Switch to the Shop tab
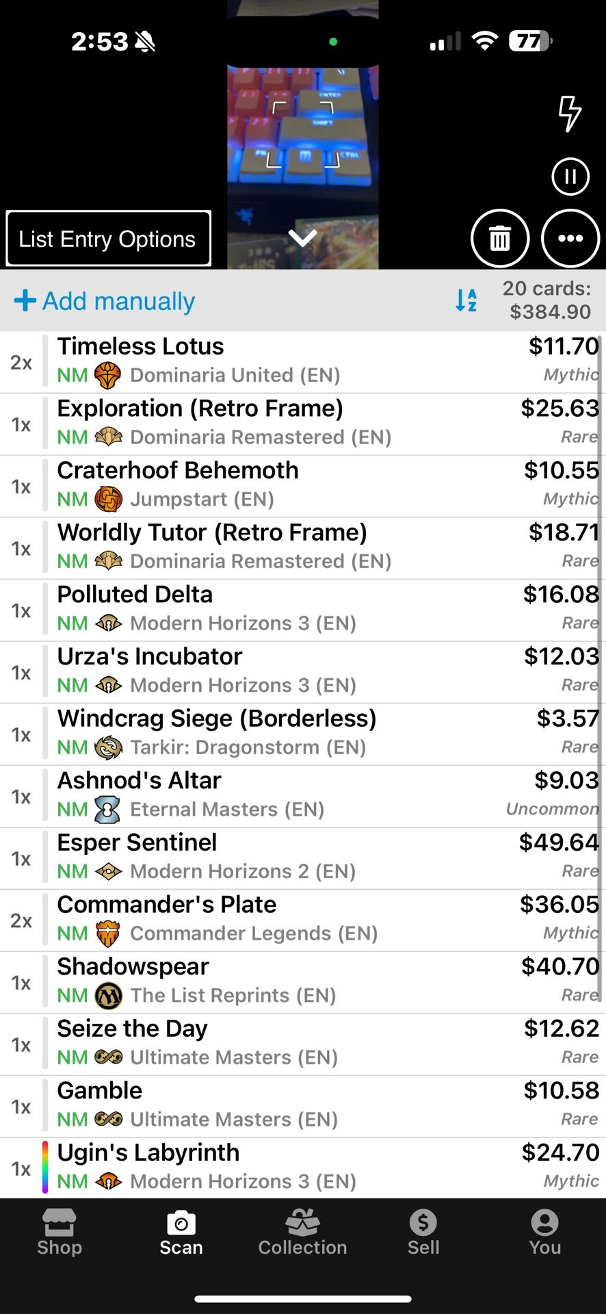 point(60,1233)
